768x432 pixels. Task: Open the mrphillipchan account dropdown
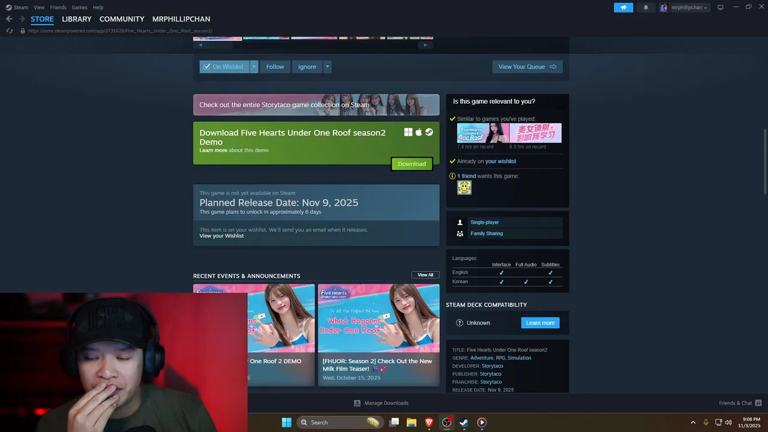click(684, 7)
